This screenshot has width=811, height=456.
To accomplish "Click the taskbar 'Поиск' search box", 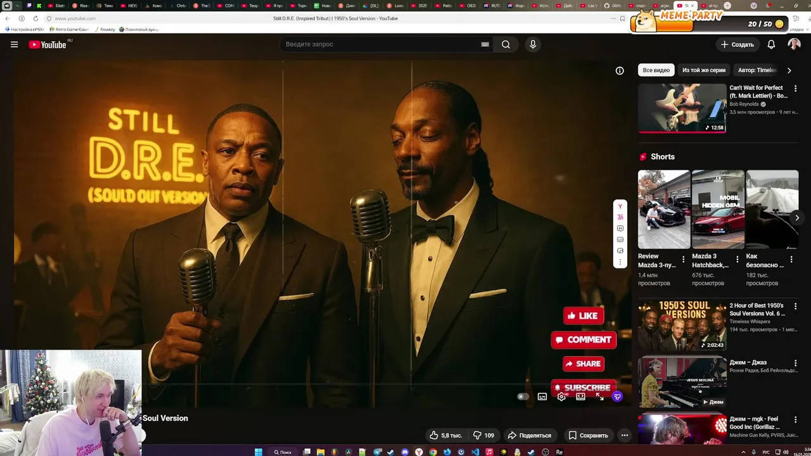I will tap(283, 452).
